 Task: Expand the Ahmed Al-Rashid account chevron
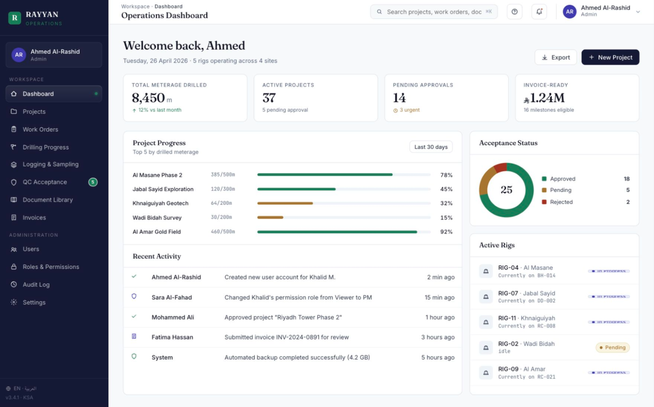coord(638,12)
